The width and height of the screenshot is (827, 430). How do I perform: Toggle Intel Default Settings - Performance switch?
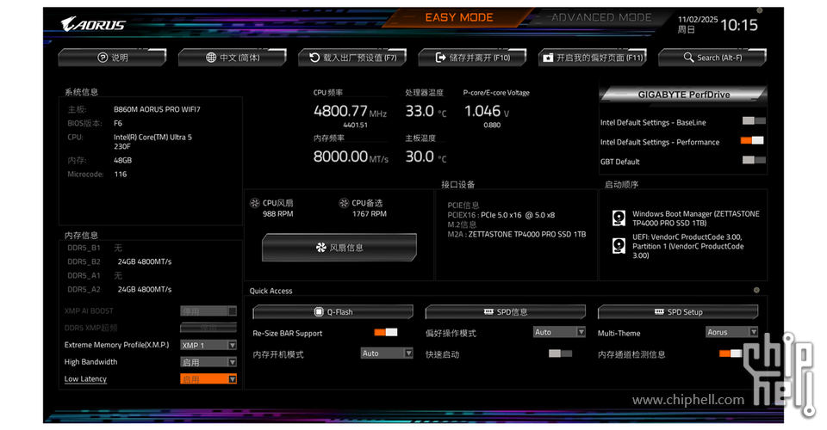click(x=753, y=141)
